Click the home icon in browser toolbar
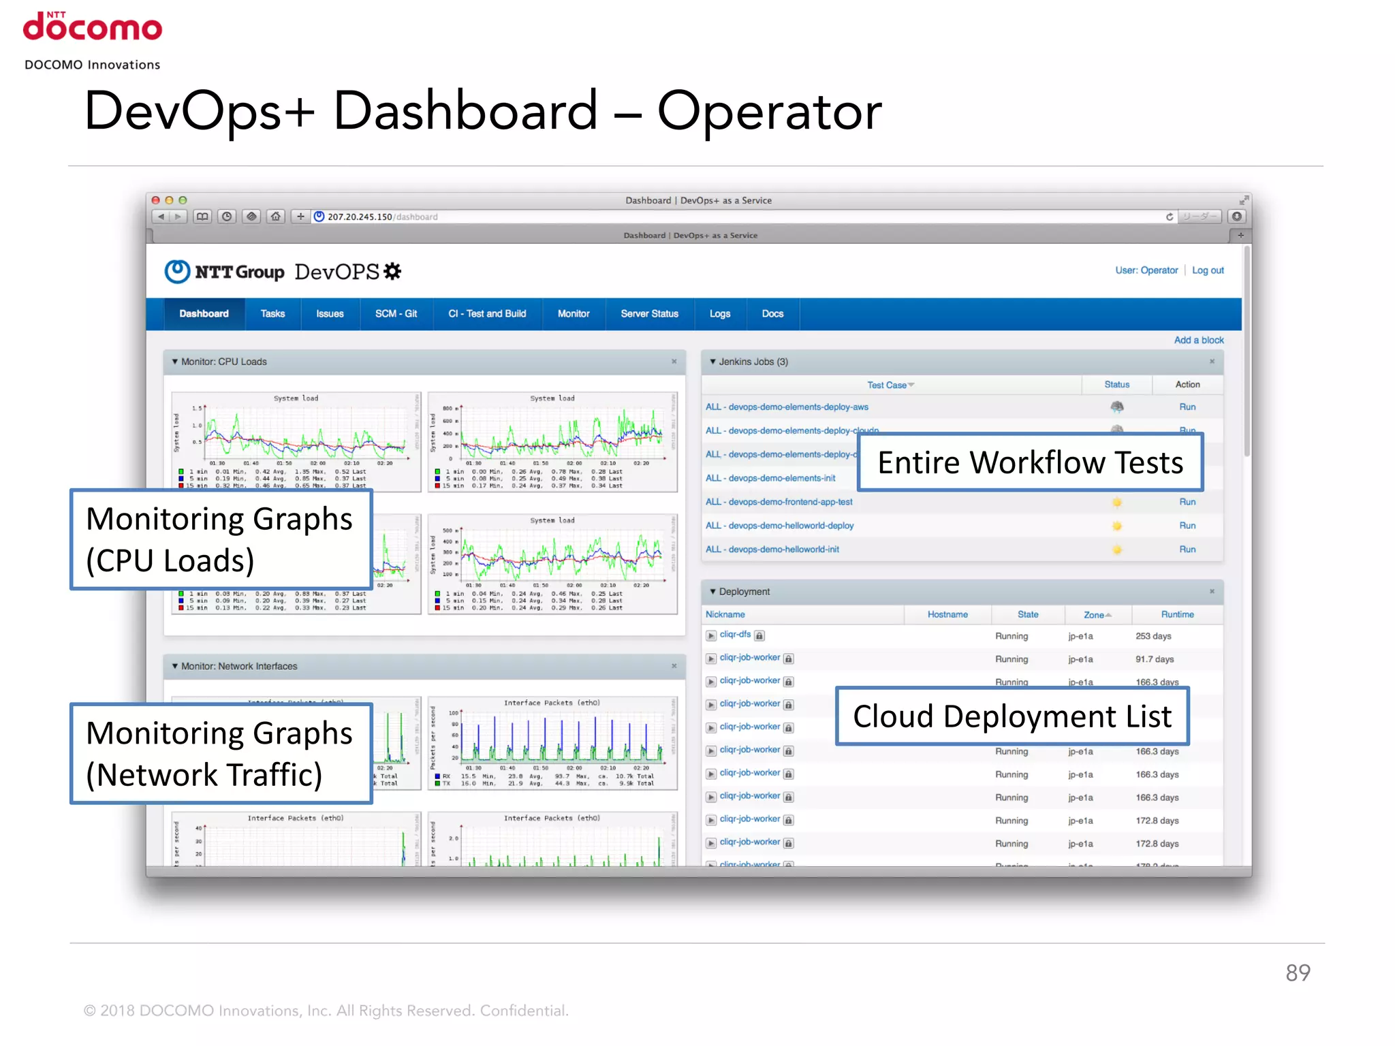 click(276, 217)
